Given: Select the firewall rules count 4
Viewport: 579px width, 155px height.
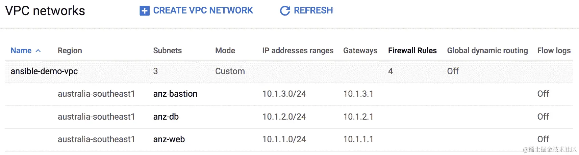Looking at the screenshot, I should [391, 71].
